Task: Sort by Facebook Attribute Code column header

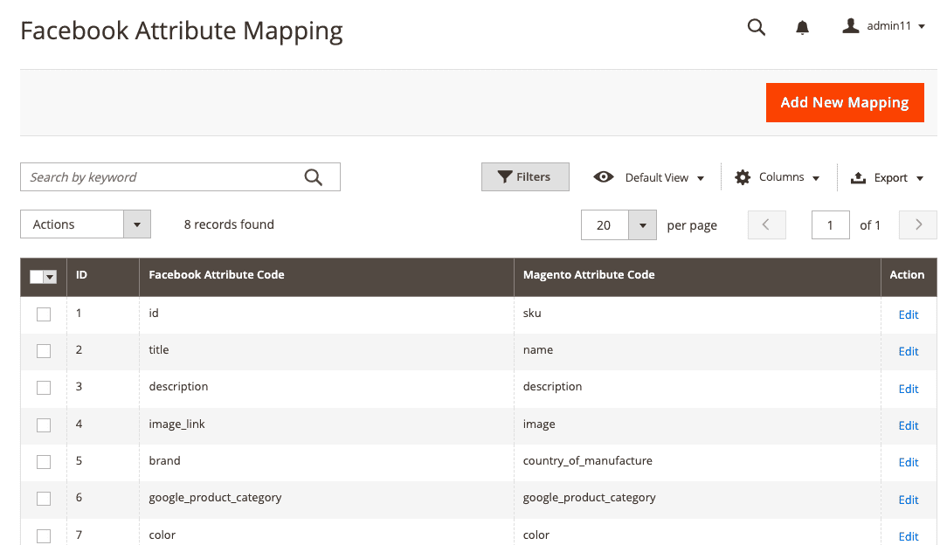Action: pos(217,274)
